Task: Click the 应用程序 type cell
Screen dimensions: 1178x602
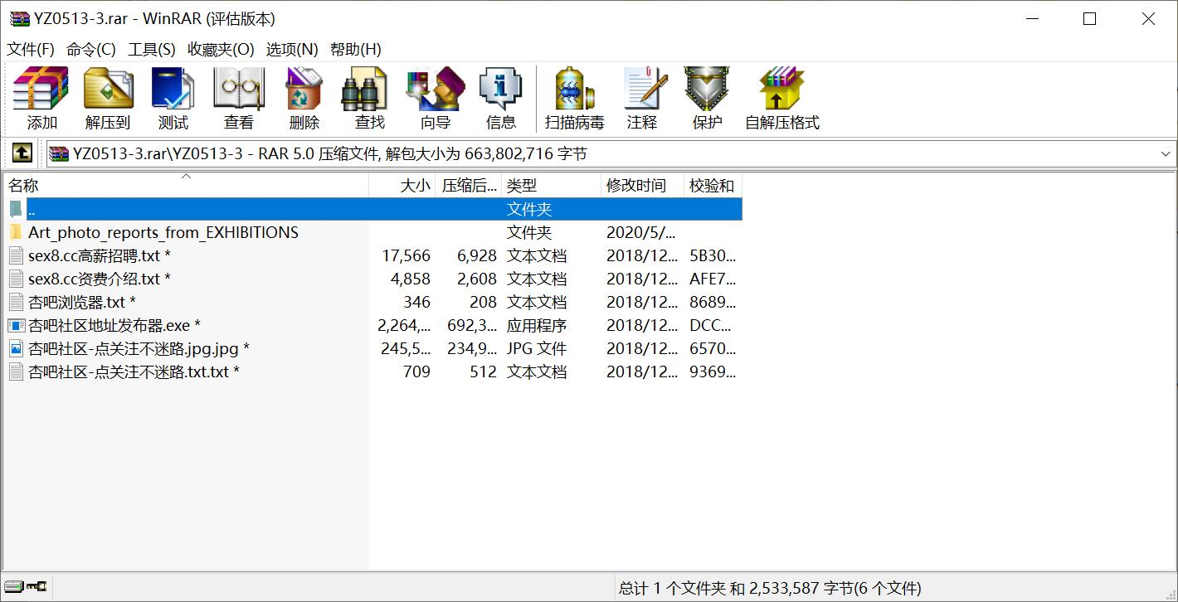Action: click(x=537, y=325)
